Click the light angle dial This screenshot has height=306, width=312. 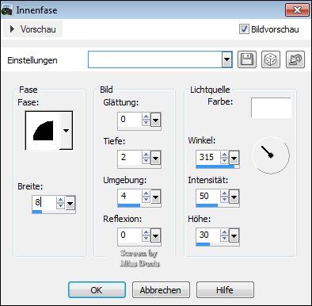click(x=271, y=155)
